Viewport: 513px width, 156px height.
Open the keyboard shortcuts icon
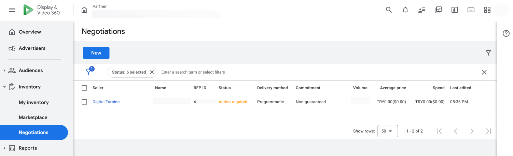click(471, 10)
